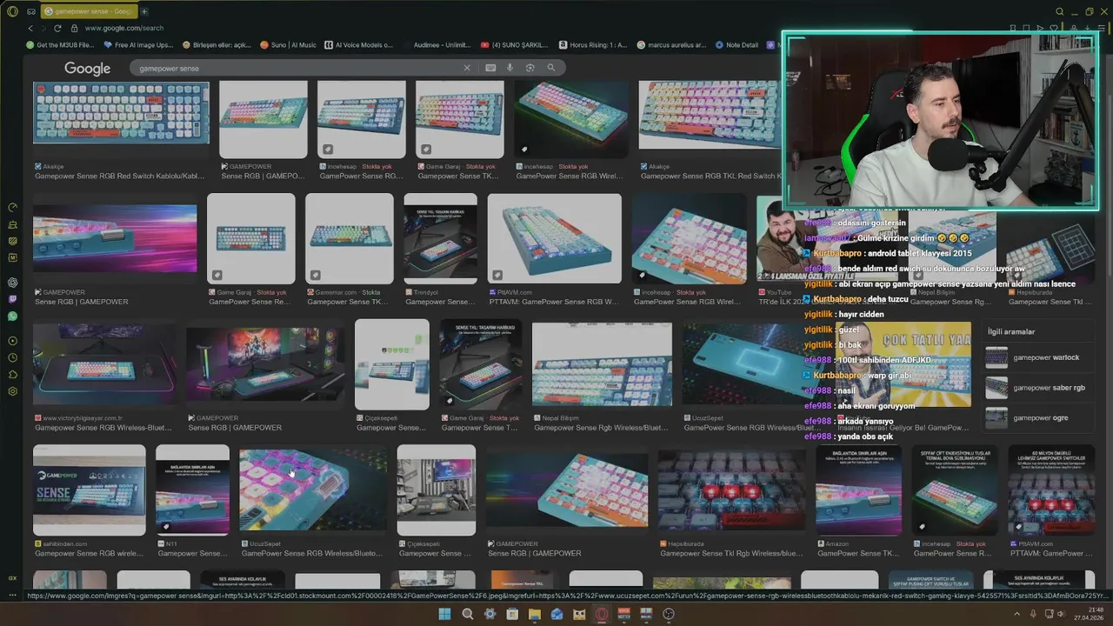Switch to the gamepower sense Google tab

[x=90, y=11]
